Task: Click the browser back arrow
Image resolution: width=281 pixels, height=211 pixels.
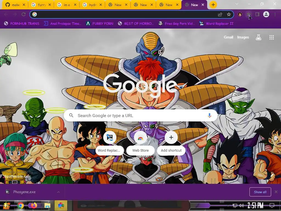Action: pos(6,14)
